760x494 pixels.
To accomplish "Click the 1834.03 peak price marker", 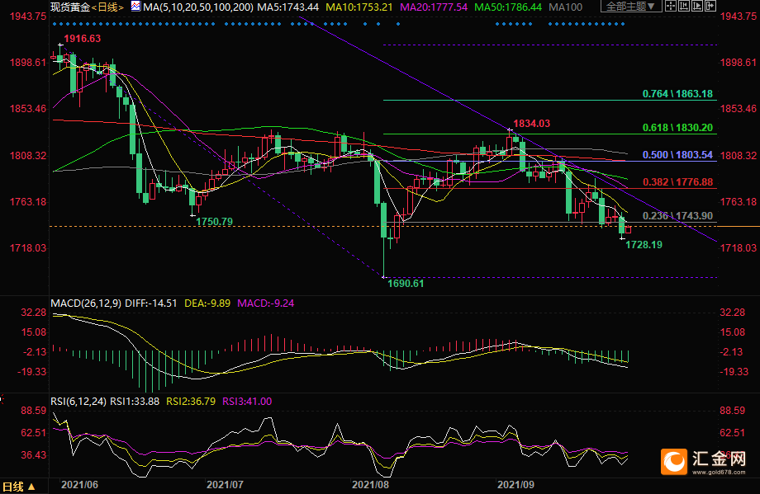I will tap(531, 124).
